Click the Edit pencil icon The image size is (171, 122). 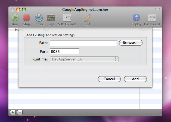pyautogui.click(x=88, y=18)
